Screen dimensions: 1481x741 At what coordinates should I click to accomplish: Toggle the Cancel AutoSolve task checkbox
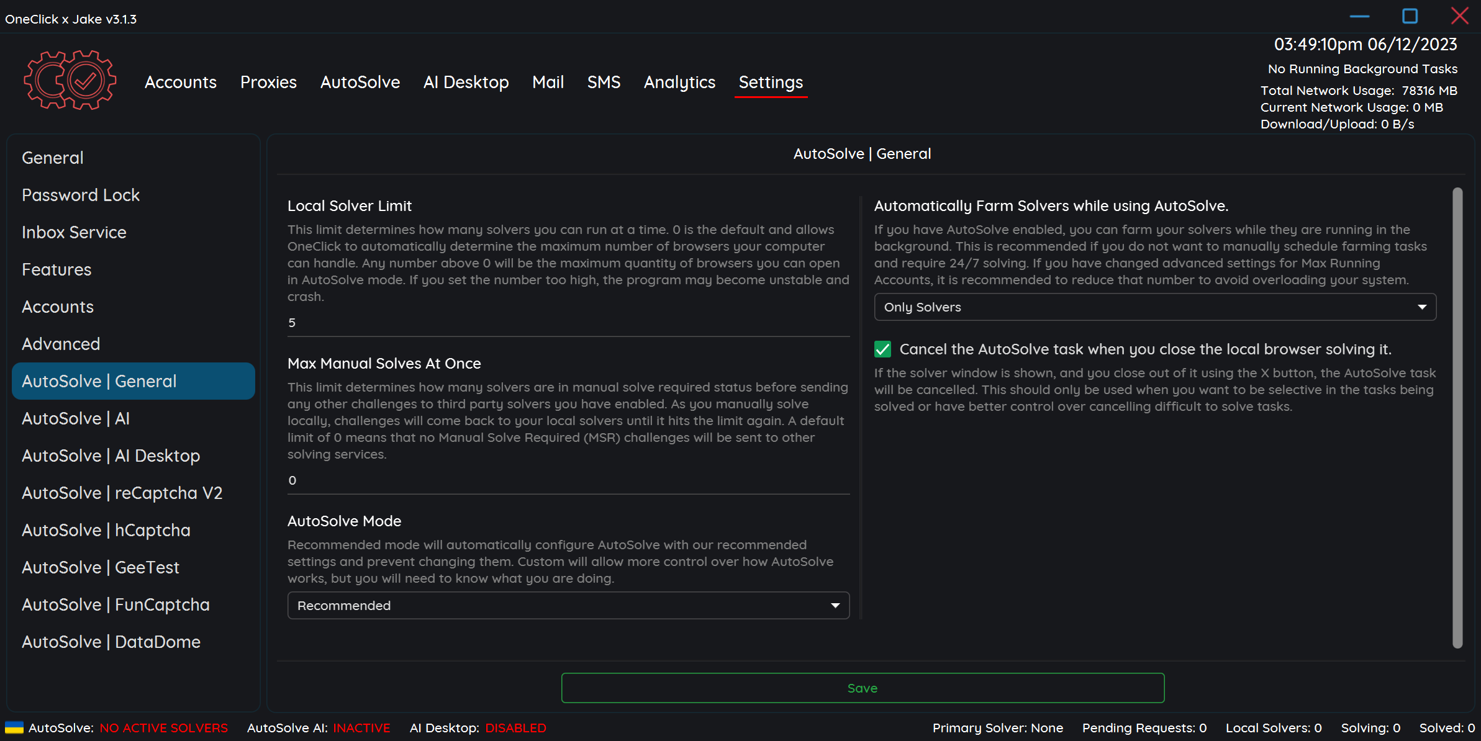click(882, 349)
